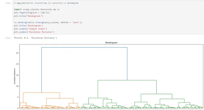Click the Eucledian Distance y-axis label
The width and height of the screenshot is (204, 110).
pos(15,76)
